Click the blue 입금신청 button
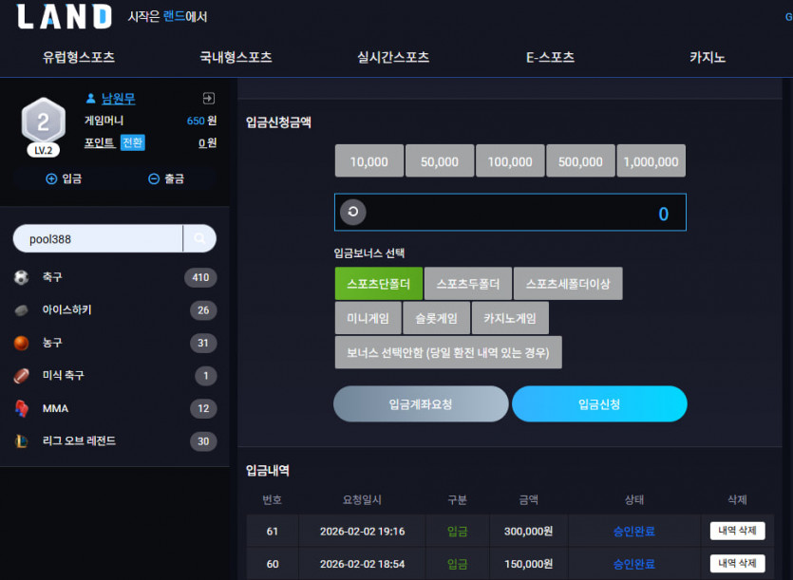Viewport: 793px width, 580px height. (x=599, y=404)
